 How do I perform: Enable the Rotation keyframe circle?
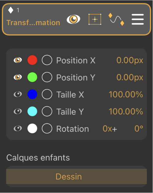click(x=47, y=128)
